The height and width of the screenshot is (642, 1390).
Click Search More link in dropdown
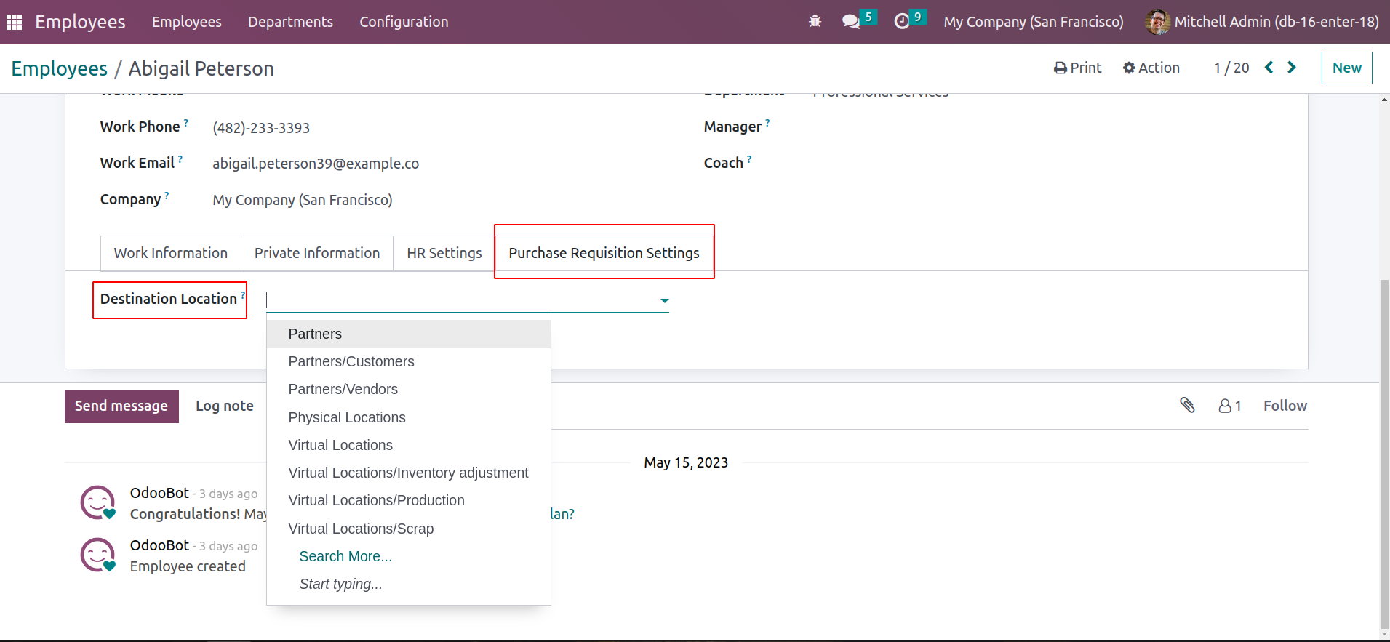pyautogui.click(x=345, y=556)
